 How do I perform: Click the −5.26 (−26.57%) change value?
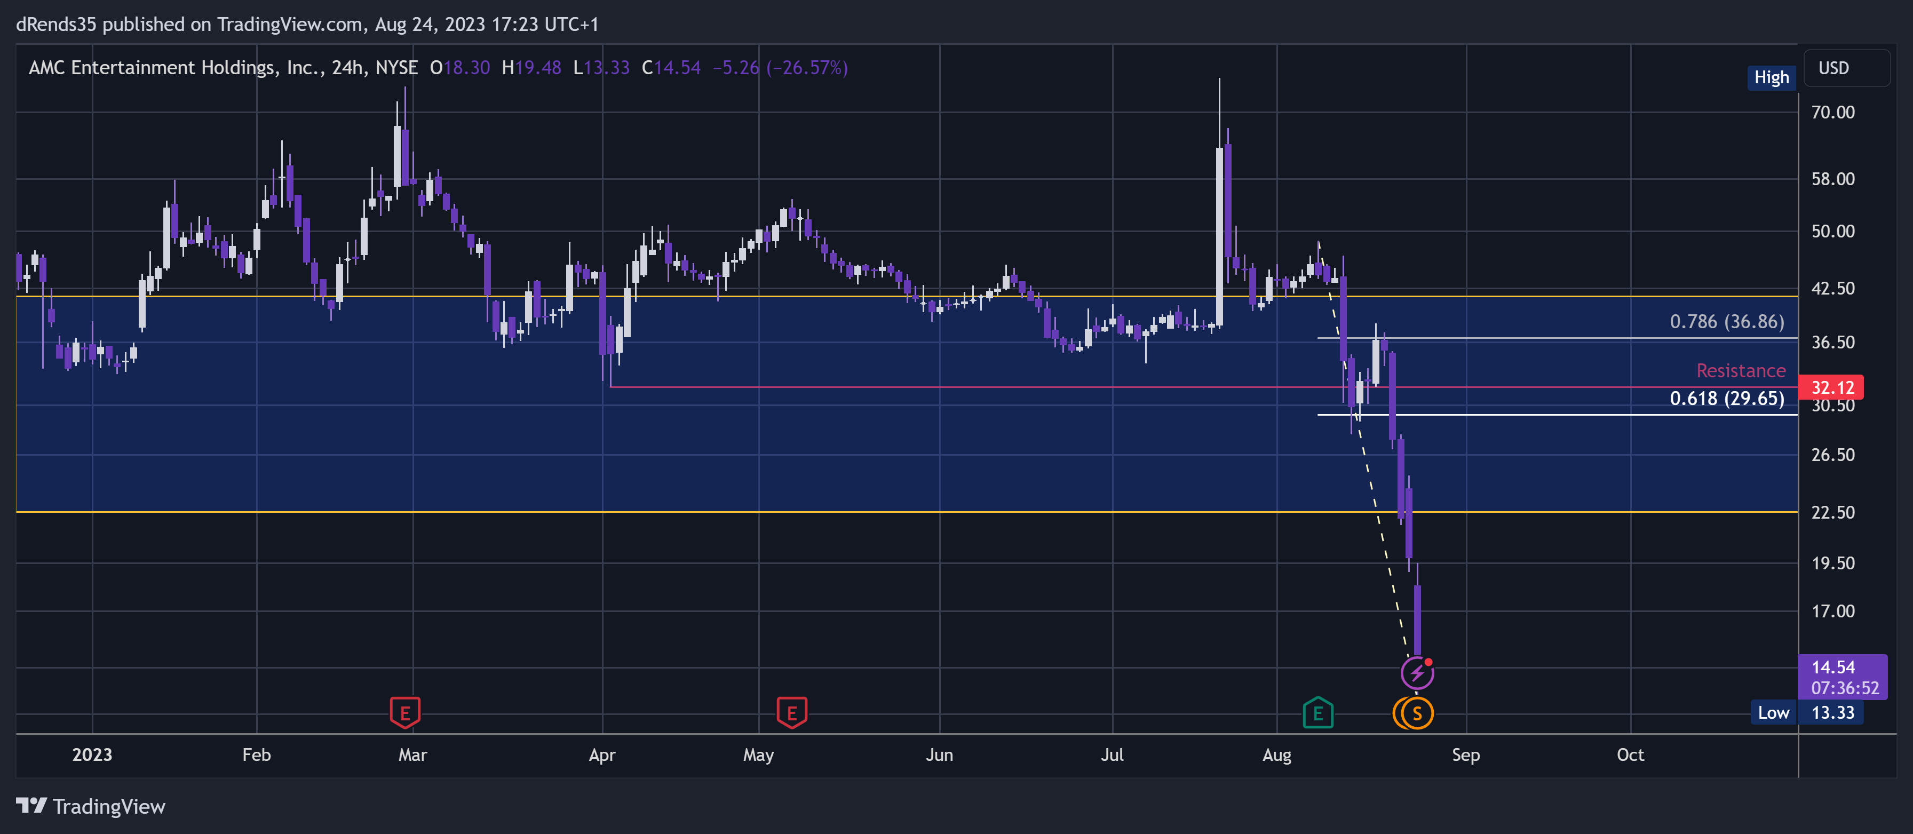click(780, 68)
